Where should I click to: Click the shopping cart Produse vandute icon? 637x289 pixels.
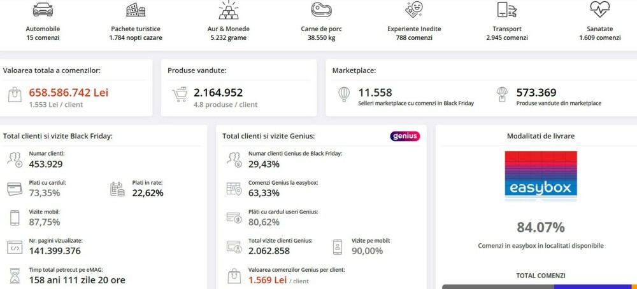pos(179,95)
